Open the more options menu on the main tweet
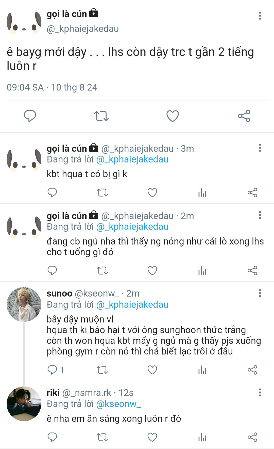 260,16
